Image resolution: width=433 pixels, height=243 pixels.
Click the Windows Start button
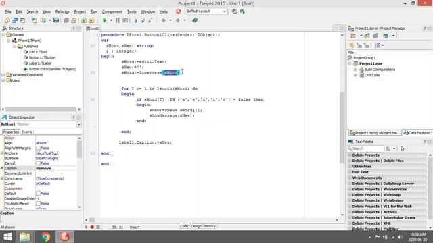pos(7,237)
